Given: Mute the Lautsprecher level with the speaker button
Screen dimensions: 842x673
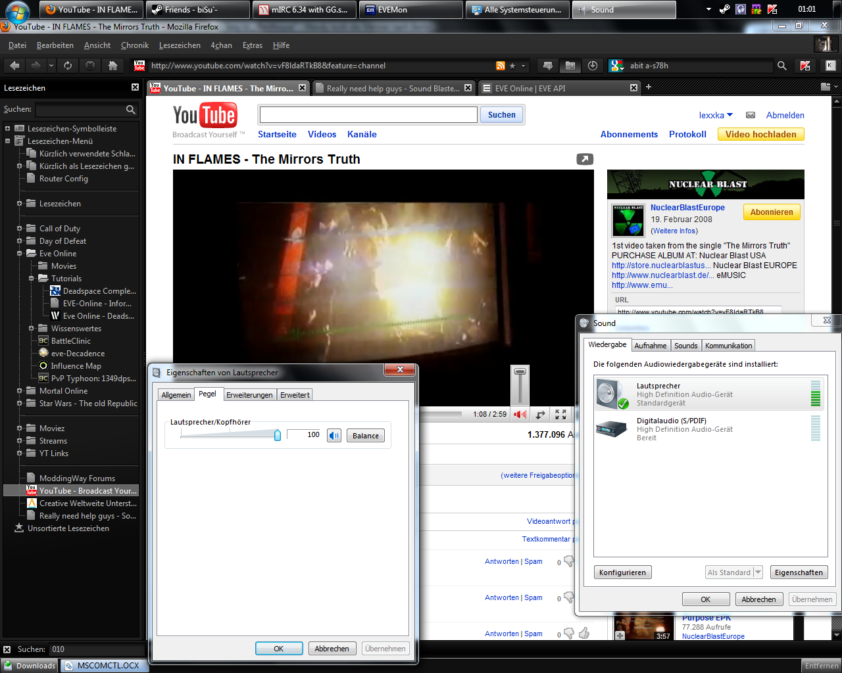Looking at the screenshot, I should [334, 435].
